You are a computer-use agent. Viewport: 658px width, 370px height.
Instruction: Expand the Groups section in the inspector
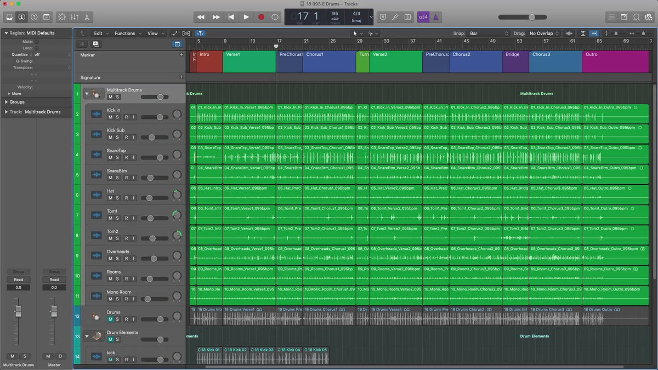(7, 102)
